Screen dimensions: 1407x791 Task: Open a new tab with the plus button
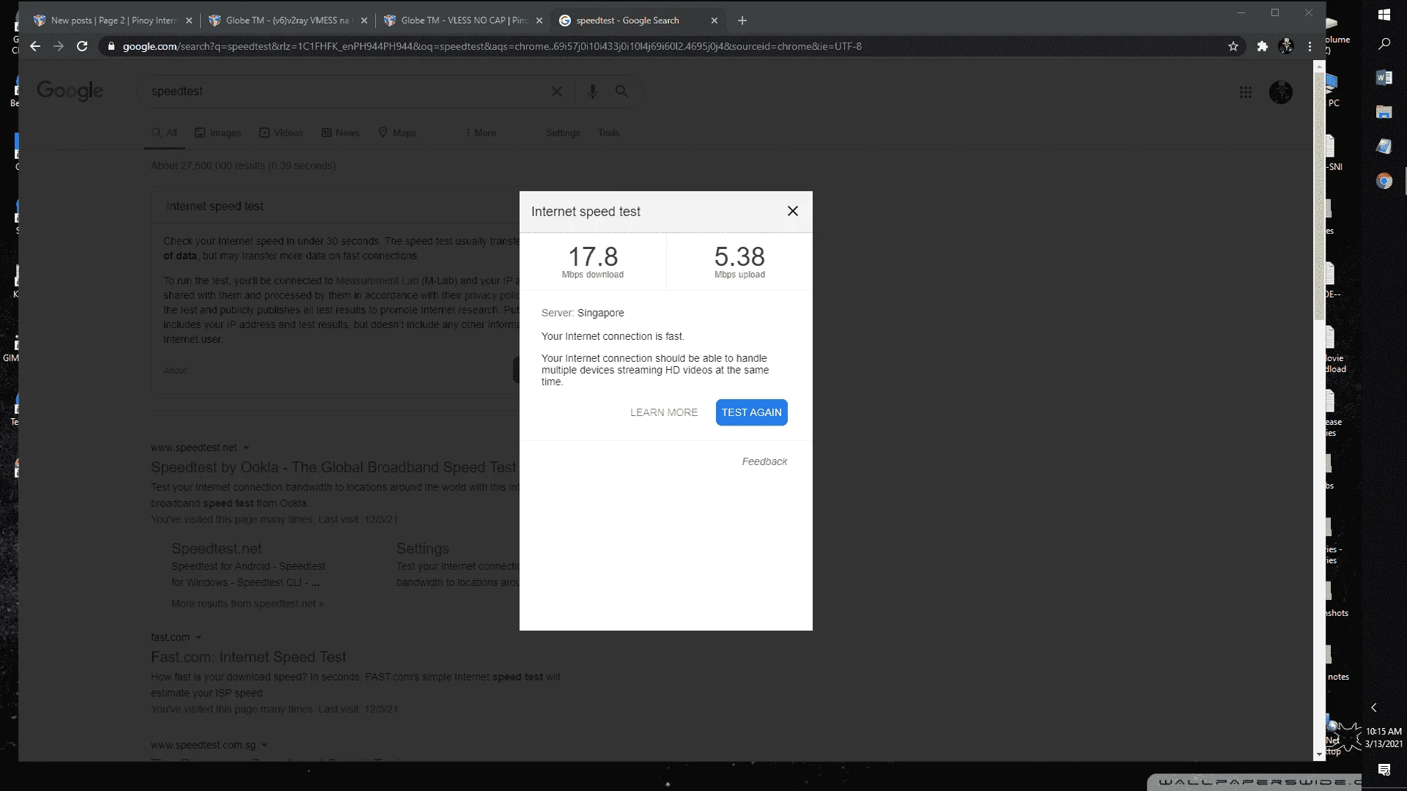click(742, 21)
